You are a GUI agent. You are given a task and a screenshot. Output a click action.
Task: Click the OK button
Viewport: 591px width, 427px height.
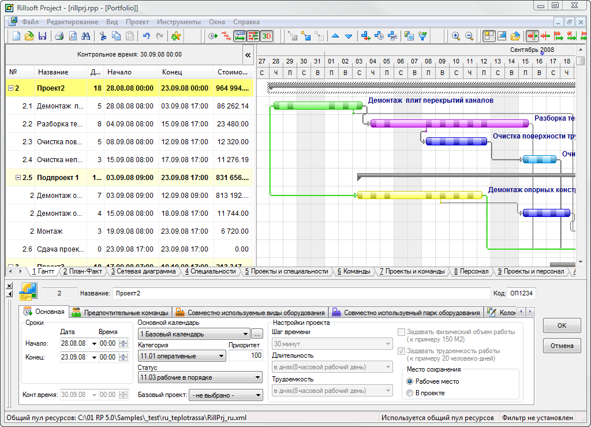562,325
